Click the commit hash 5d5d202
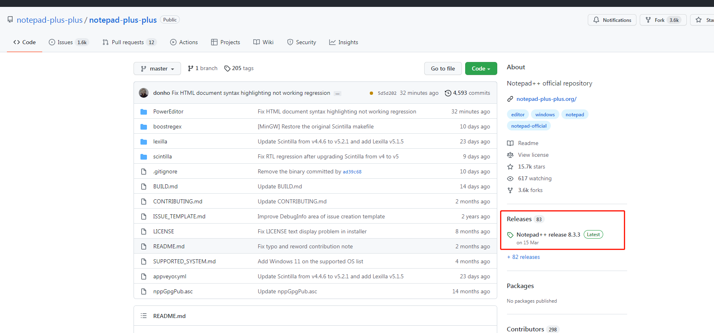714x333 pixels. (387, 93)
